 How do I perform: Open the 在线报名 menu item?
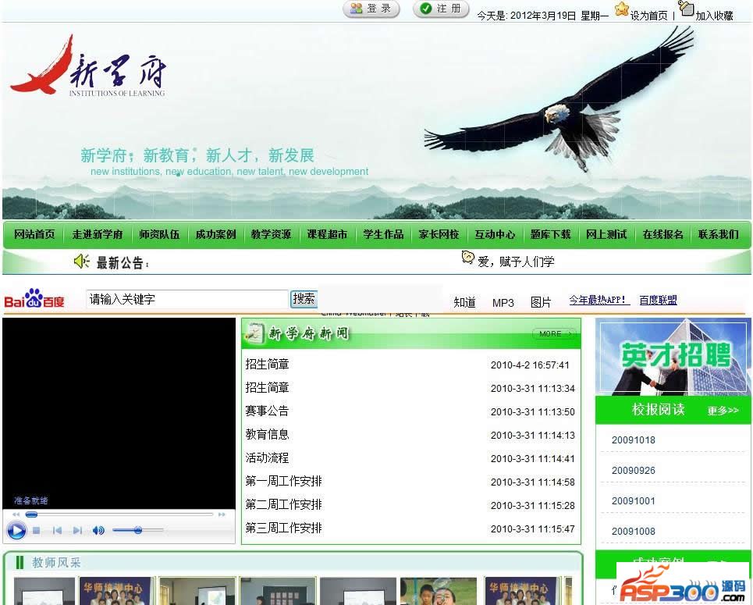tap(663, 234)
